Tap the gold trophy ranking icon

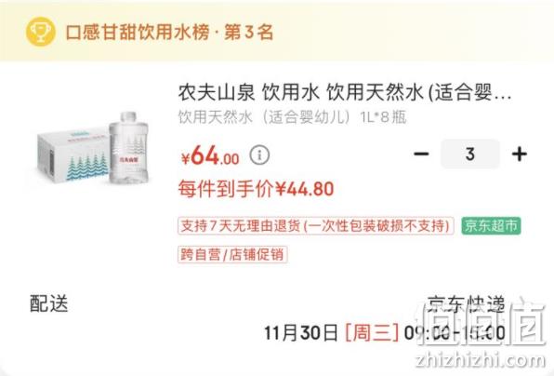coord(41,32)
